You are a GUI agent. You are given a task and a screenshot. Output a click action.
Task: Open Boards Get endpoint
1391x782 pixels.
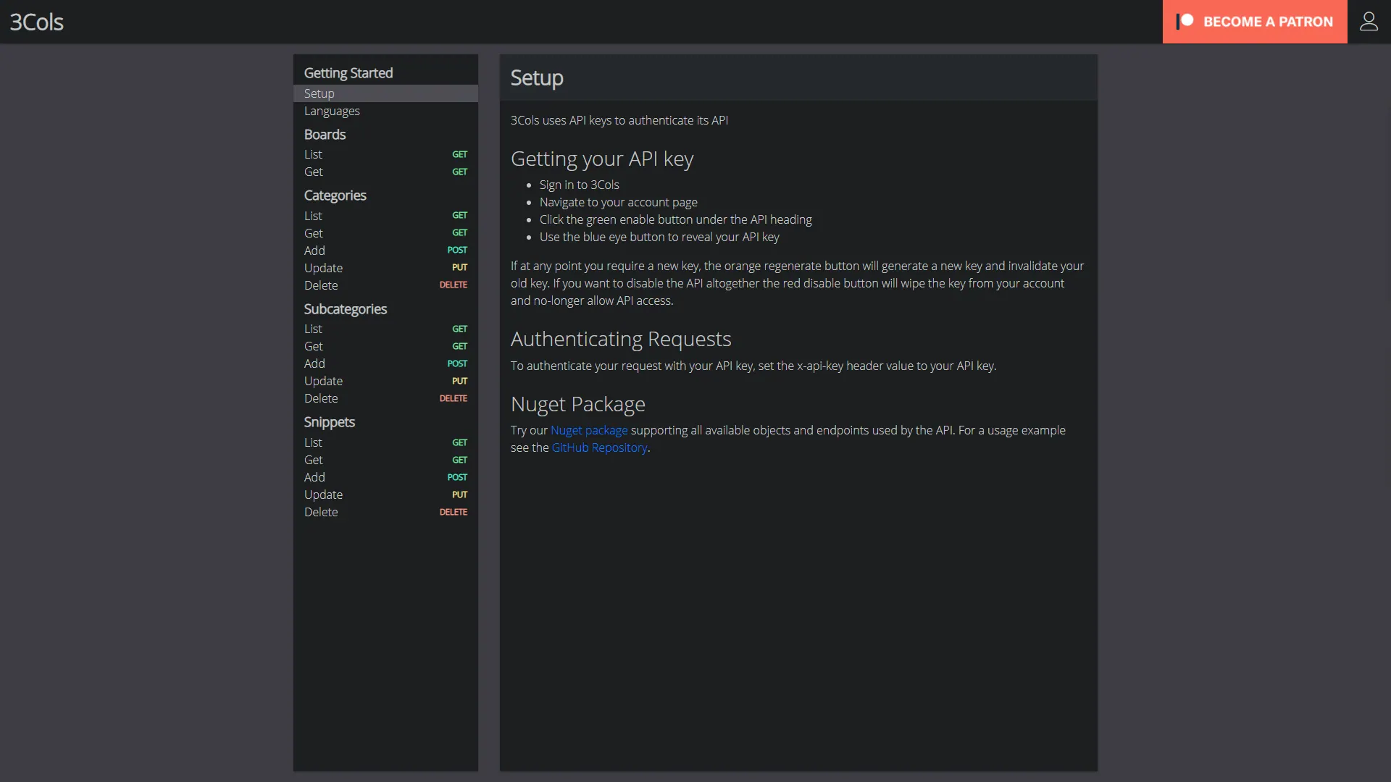tap(385, 172)
